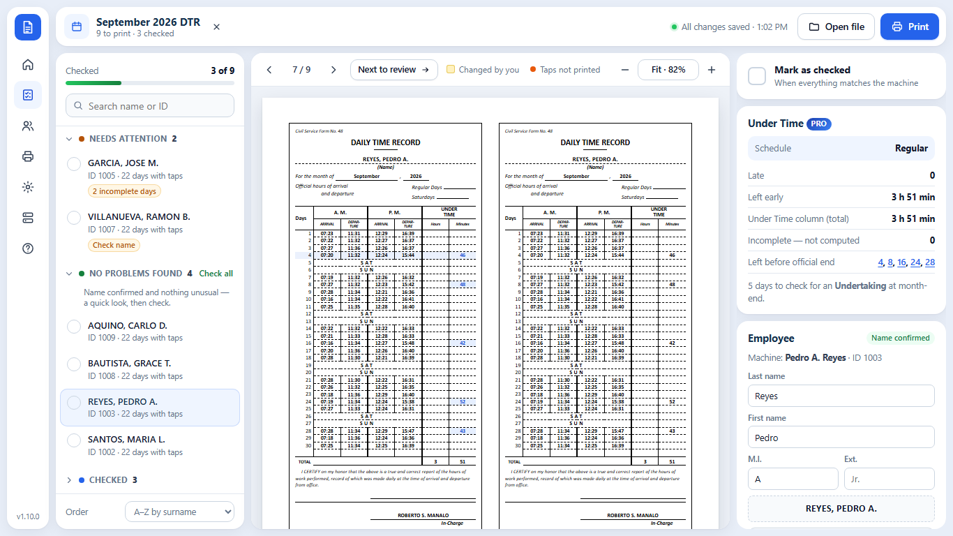Screen dimensions: 953x536
Task: Open the Home icon in sidebar
Action: click(x=28, y=65)
